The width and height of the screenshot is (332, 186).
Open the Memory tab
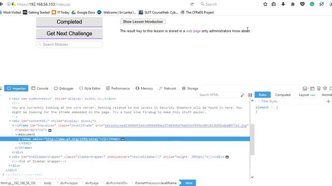tap(144, 88)
